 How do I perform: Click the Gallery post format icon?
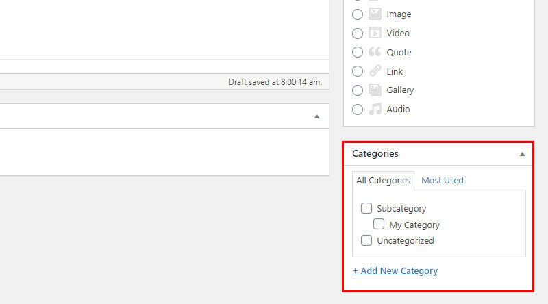(375, 90)
